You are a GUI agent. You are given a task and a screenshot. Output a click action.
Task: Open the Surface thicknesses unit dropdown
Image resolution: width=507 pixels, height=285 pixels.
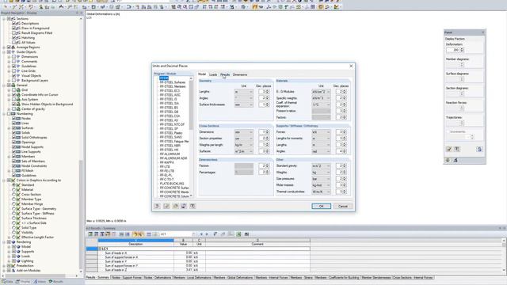pos(244,104)
